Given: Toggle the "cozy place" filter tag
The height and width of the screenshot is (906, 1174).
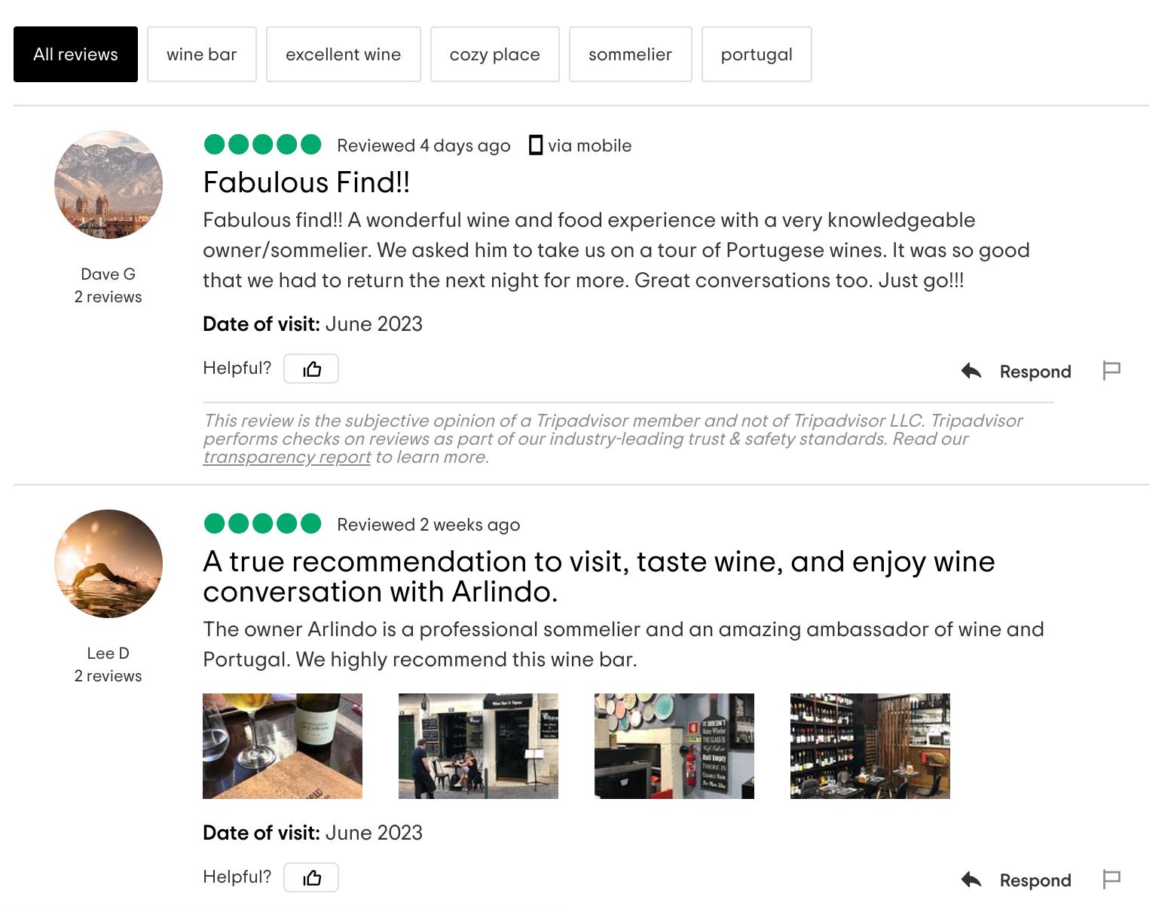Looking at the screenshot, I should (x=494, y=54).
